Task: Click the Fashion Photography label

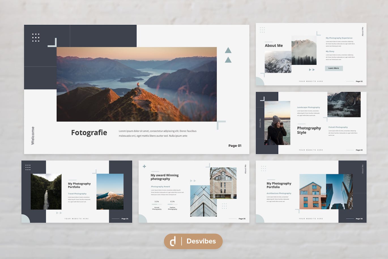Action: tap(172, 209)
